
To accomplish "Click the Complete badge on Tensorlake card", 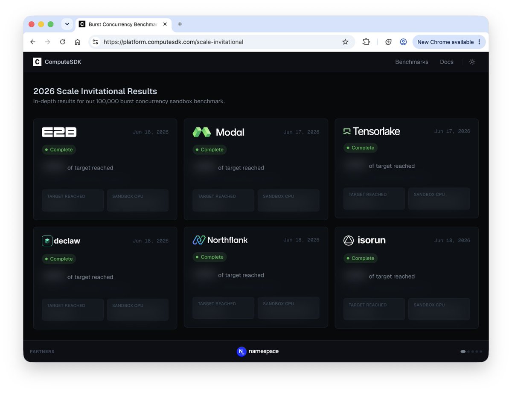I will click(x=361, y=148).
